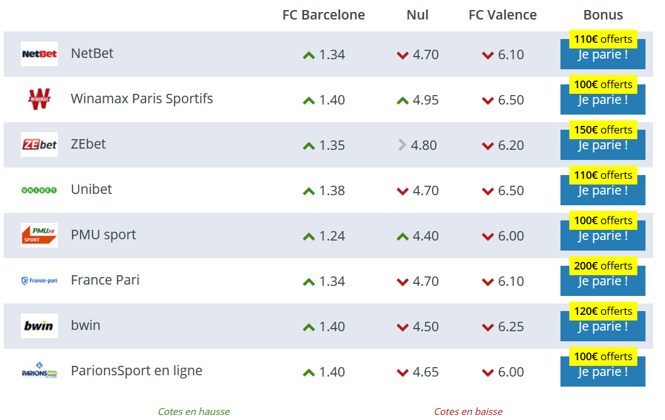Image resolution: width=665 pixels, height=420 pixels.
Task: Click the green up arrow beside Winamax 4.95
Action: point(402,101)
